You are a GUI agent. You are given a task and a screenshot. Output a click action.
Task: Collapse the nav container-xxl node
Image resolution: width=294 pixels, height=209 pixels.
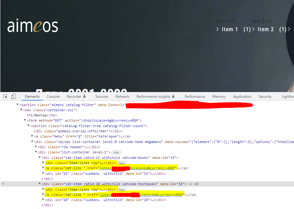click(21, 110)
